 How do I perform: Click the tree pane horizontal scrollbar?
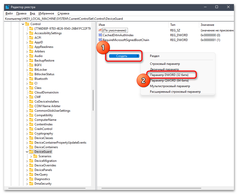[x=47, y=188]
